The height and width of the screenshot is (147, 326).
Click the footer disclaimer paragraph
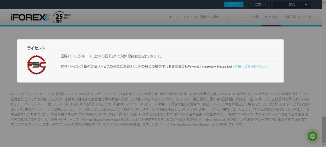(160, 109)
